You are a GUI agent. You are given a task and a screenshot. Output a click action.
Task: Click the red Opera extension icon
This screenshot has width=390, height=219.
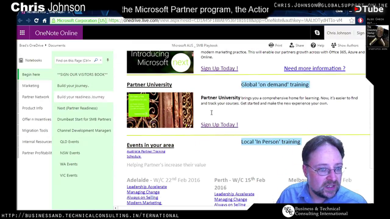pyautogui.click(x=360, y=21)
